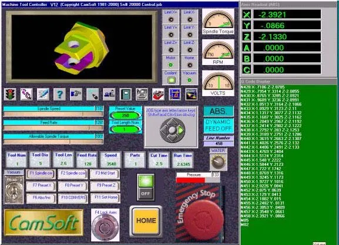Click the operator and machine icon

pos(109,94)
